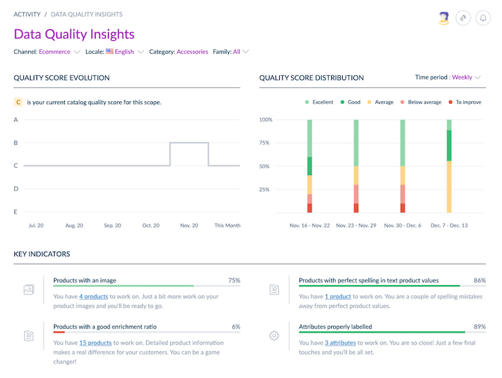Expand the Time period Weekly dropdown chevron
Image resolution: width=502 pixels, height=378 pixels.
[478, 77]
